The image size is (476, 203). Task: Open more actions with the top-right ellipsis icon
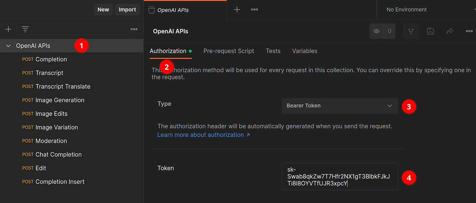click(469, 31)
